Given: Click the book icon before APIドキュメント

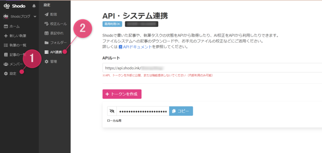Looking at the screenshot, I should pyautogui.click(x=120, y=47).
